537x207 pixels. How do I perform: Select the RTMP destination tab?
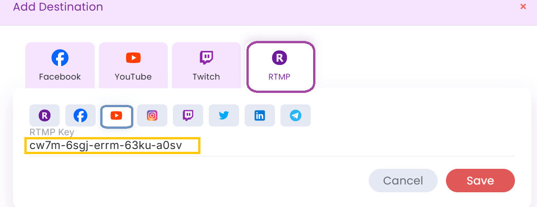click(280, 66)
